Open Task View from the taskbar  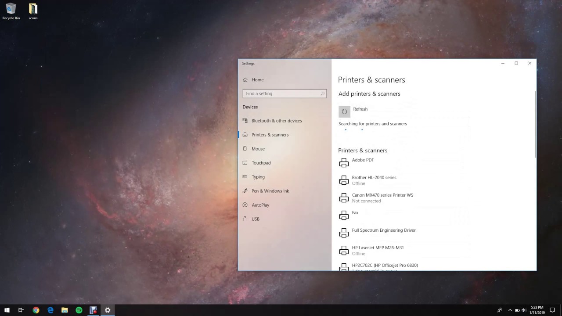[21, 310]
